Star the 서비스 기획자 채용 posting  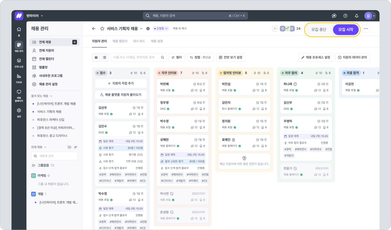(102, 29)
